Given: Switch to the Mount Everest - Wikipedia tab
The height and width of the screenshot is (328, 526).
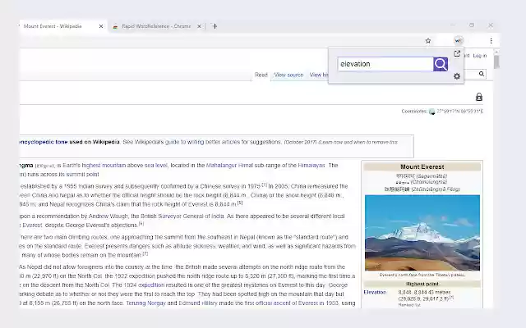Looking at the screenshot, I should (x=53, y=26).
